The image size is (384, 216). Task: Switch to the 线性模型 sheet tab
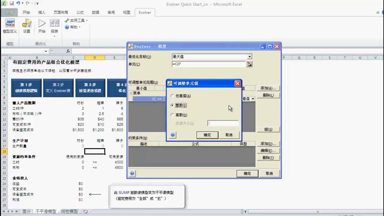69,211
